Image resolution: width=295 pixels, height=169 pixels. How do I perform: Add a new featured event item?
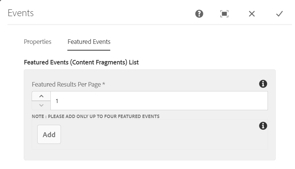49,134
